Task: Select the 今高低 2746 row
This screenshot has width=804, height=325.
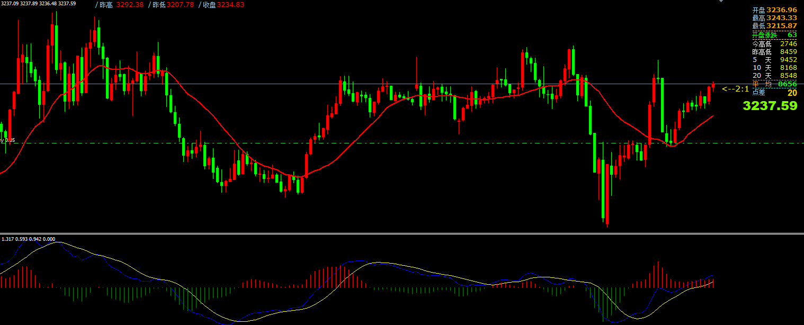Action: pos(774,44)
